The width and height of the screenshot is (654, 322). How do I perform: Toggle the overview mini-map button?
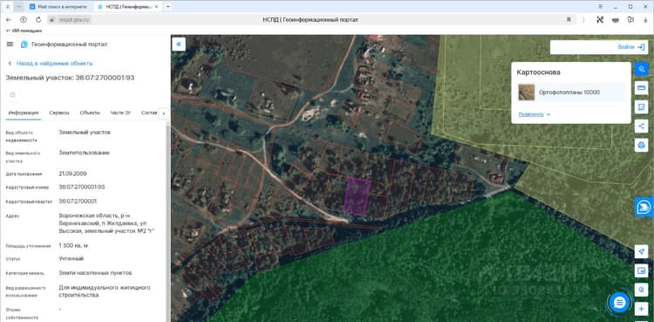pyautogui.click(x=641, y=271)
